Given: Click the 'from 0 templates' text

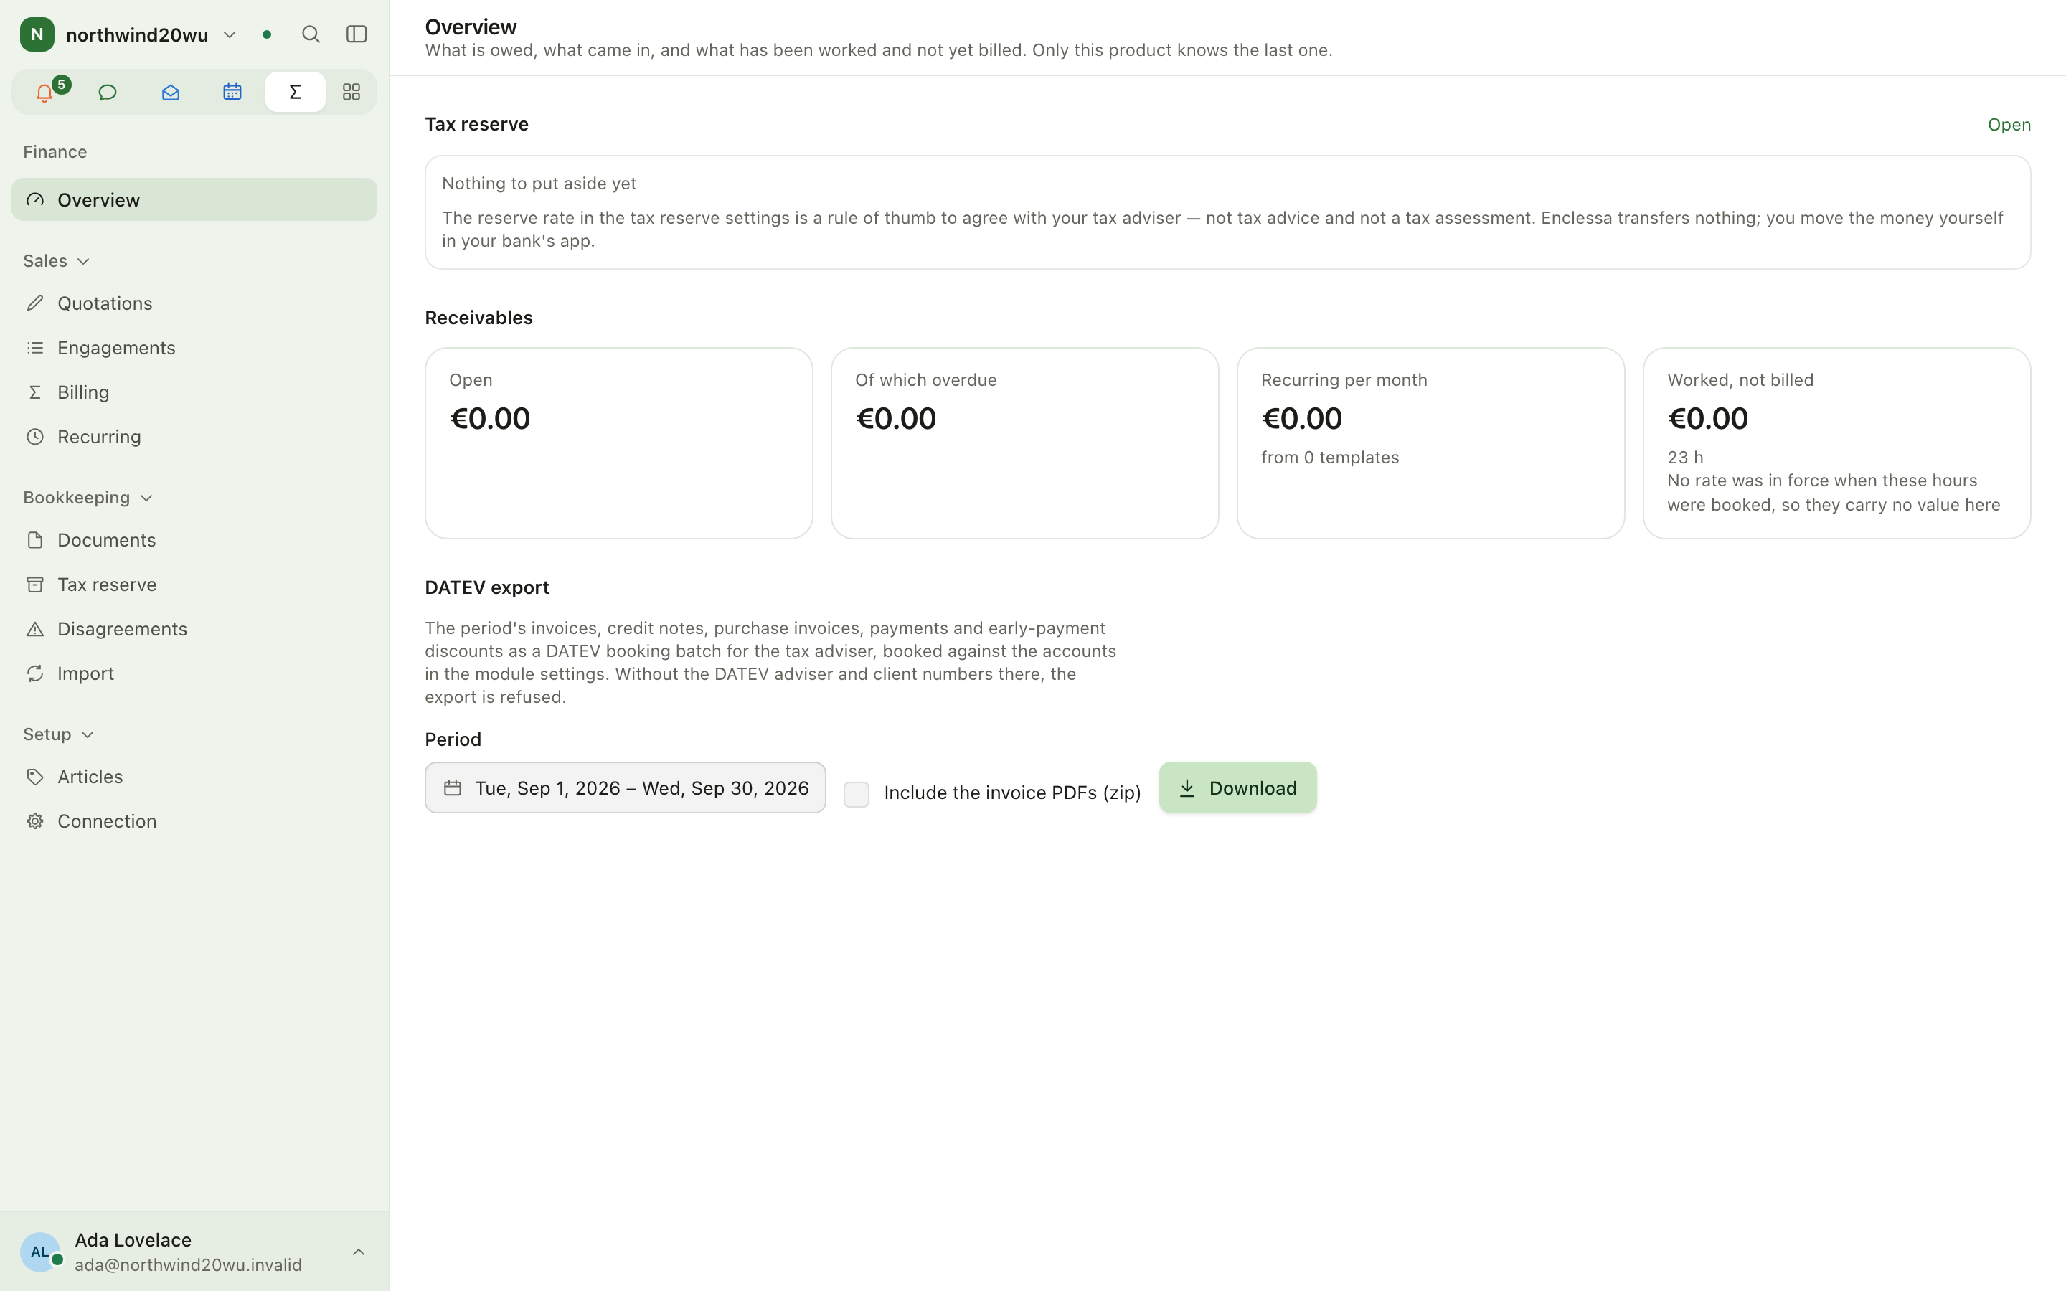Looking at the screenshot, I should click(x=1329, y=458).
